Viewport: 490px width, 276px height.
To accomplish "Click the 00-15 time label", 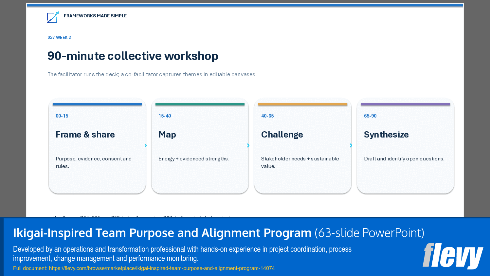I will click(62, 116).
